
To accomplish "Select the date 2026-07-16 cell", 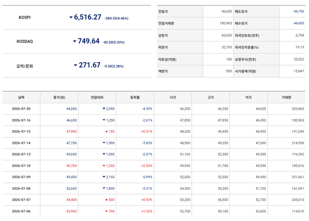I will coord(21,120).
